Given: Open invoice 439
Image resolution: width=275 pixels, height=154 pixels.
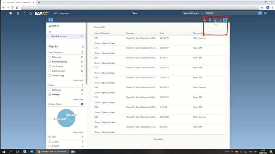Looking at the screenshot, I should 96,38.
